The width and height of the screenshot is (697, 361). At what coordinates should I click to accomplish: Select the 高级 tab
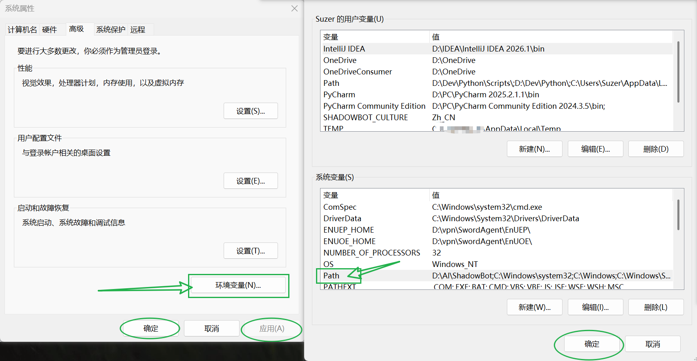pyautogui.click(x=76, y=29)
